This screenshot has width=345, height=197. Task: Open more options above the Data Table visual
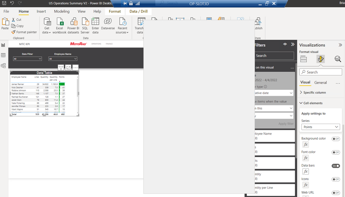76,68
